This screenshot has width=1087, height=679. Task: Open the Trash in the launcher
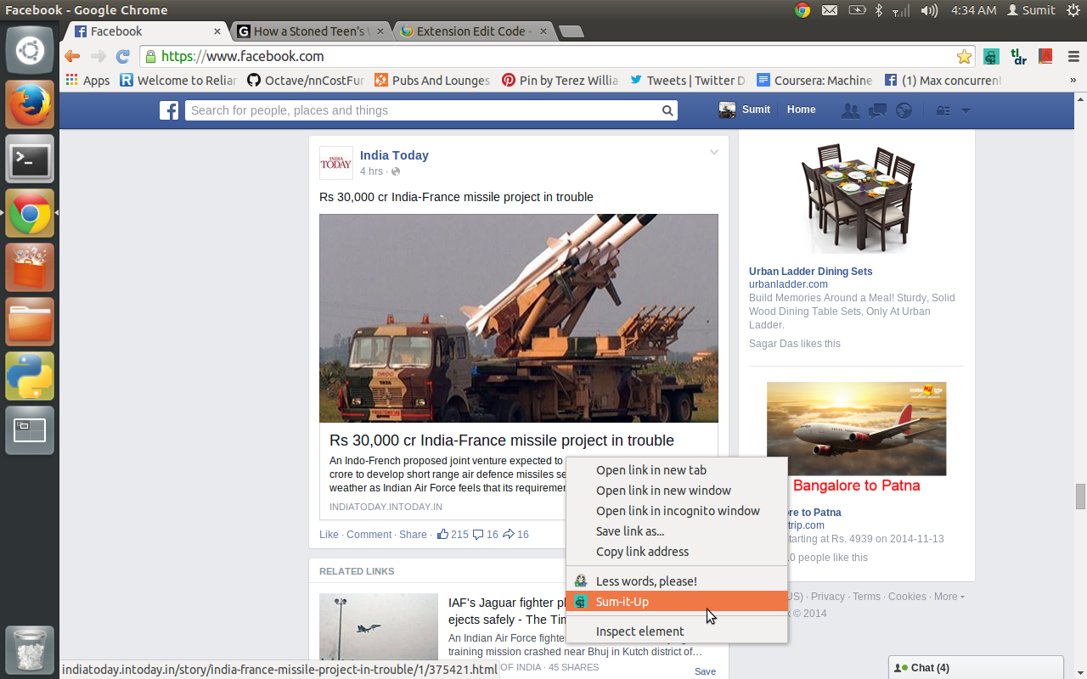30,651
